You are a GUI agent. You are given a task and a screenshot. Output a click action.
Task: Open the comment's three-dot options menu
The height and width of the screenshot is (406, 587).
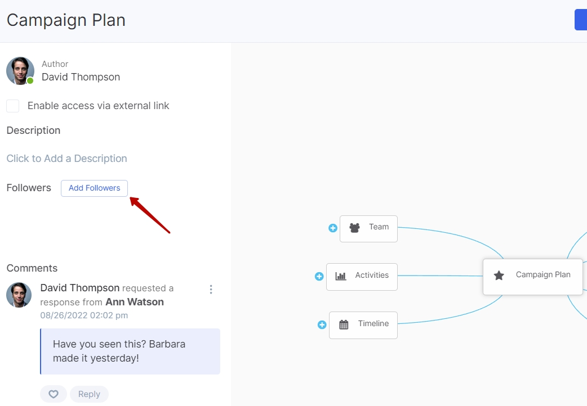click(211, 290)
